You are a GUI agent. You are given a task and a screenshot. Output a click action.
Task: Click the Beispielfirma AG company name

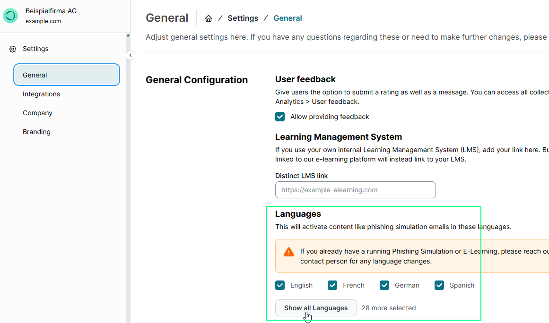tap(51, 11)
